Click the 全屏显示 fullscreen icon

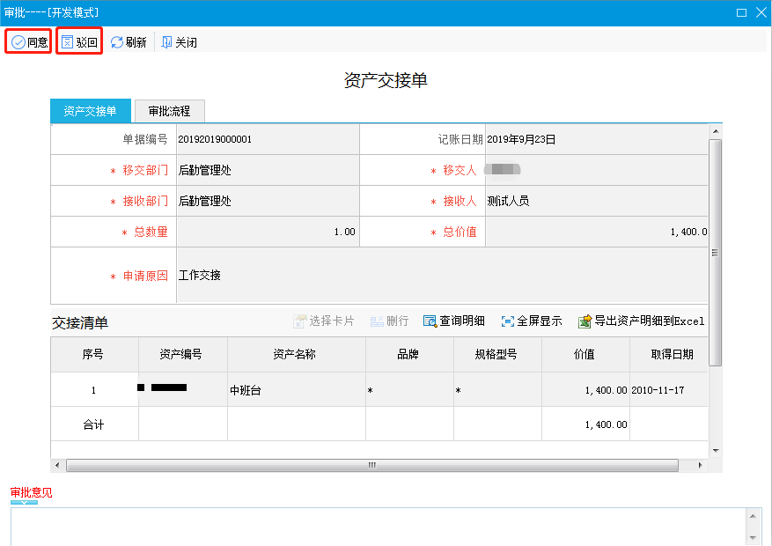point(507,321)
